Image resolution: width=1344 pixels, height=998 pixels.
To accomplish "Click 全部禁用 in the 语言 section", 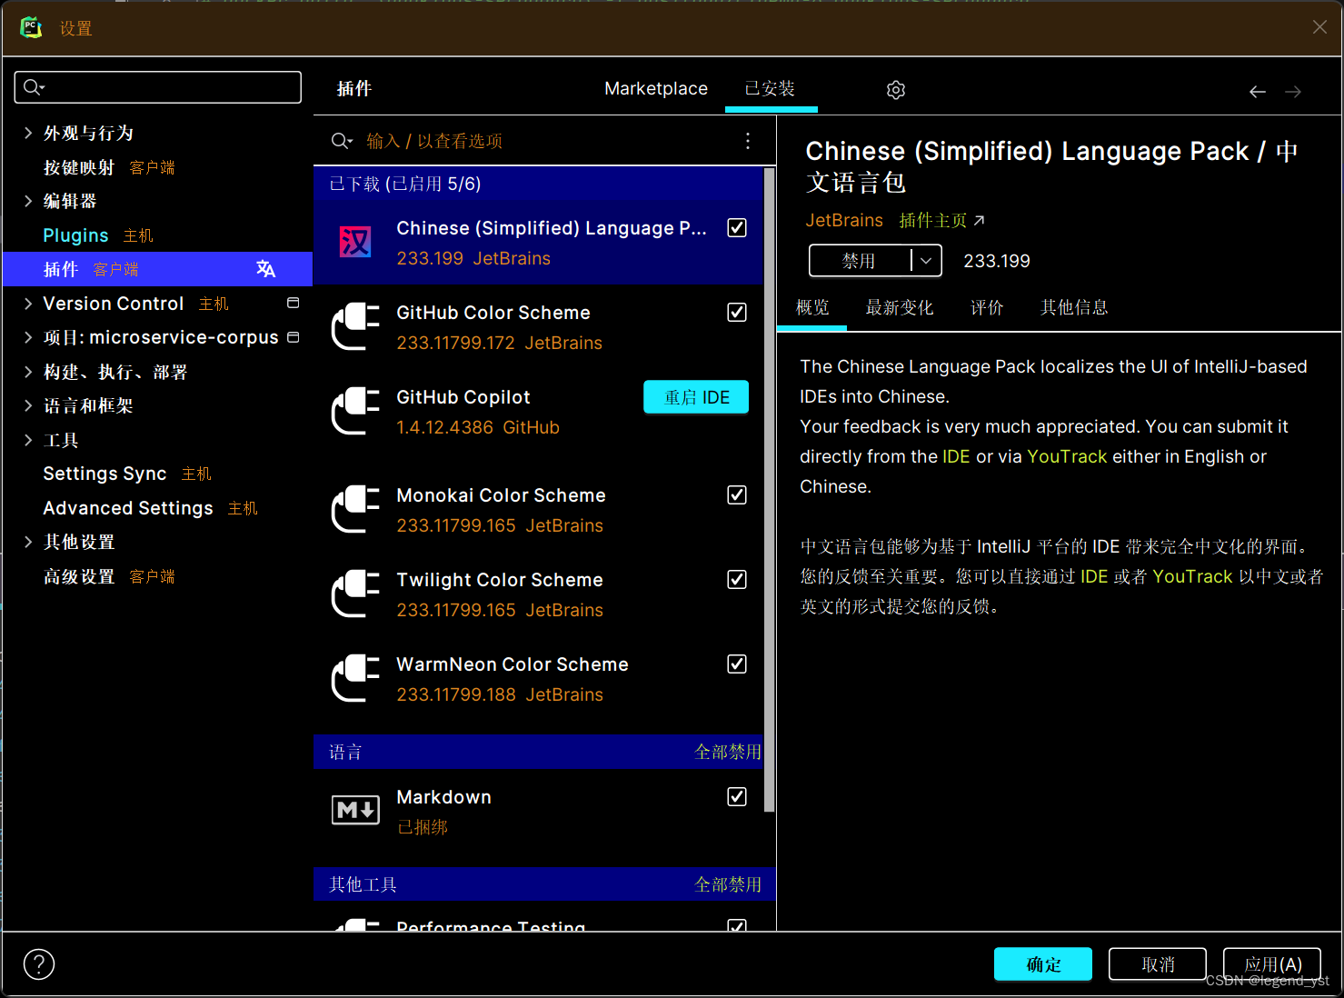I will (728, 752).
